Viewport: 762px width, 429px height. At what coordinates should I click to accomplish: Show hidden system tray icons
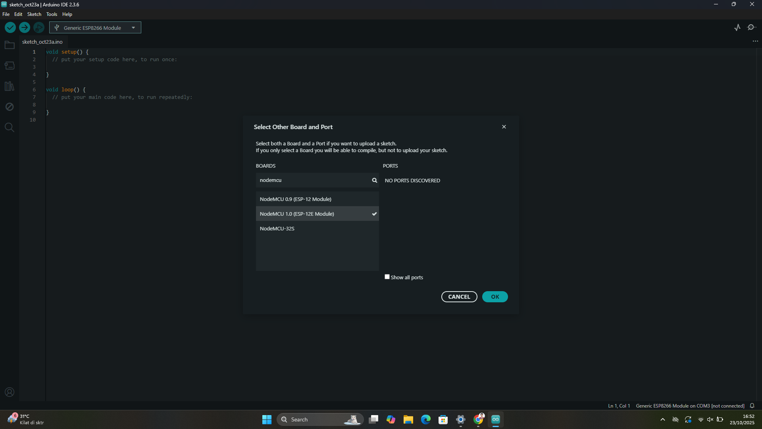(663, 419)
